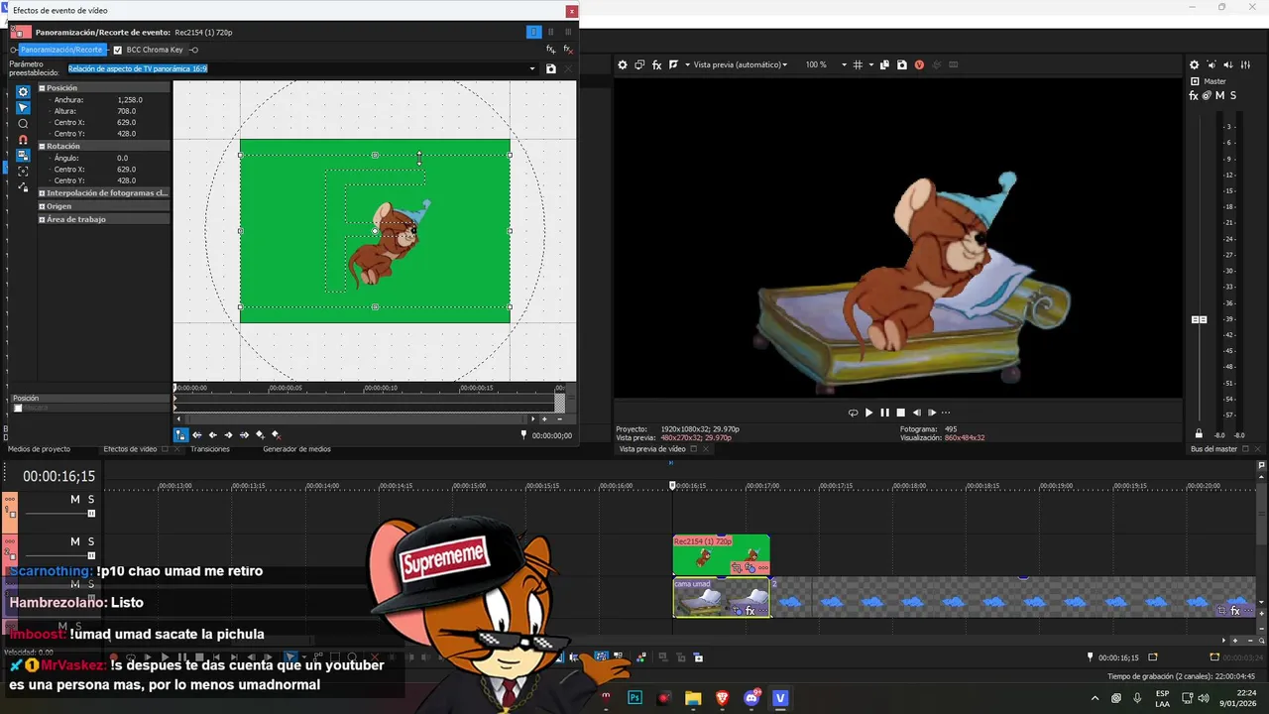Screen dimensions: 1269x714
Task: Solo the Master bus with S button
Action: point(1232,95)
